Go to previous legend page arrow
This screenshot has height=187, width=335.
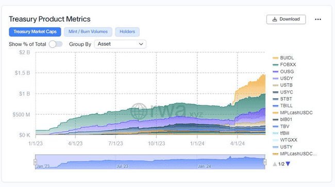(x=275, y=164)
